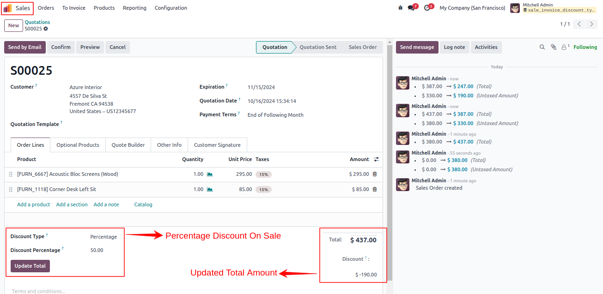Show help tooltip for Customer field
This screenshot has height=294, width=603.
point(36,85)
